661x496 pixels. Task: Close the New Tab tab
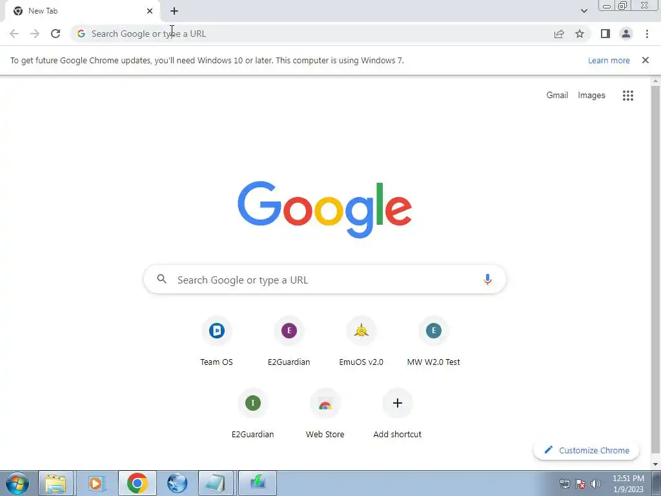tap(150, 11)
